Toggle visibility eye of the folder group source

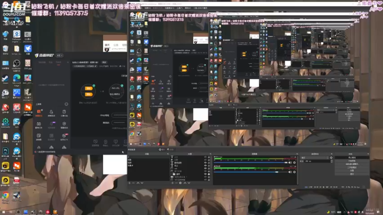205,174
